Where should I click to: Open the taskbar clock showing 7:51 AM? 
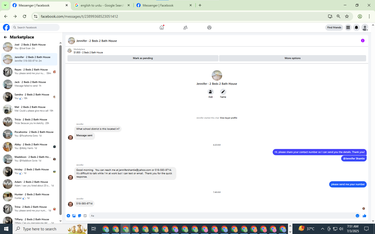pyautogui.click(x=353, y=229)
